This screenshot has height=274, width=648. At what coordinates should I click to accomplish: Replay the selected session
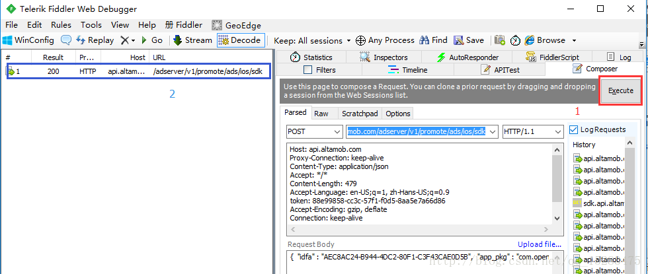tap(95, 40)
